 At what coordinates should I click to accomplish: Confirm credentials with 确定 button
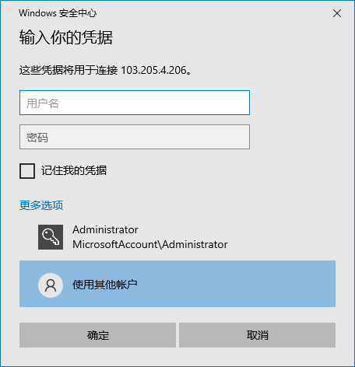point(97,335)
